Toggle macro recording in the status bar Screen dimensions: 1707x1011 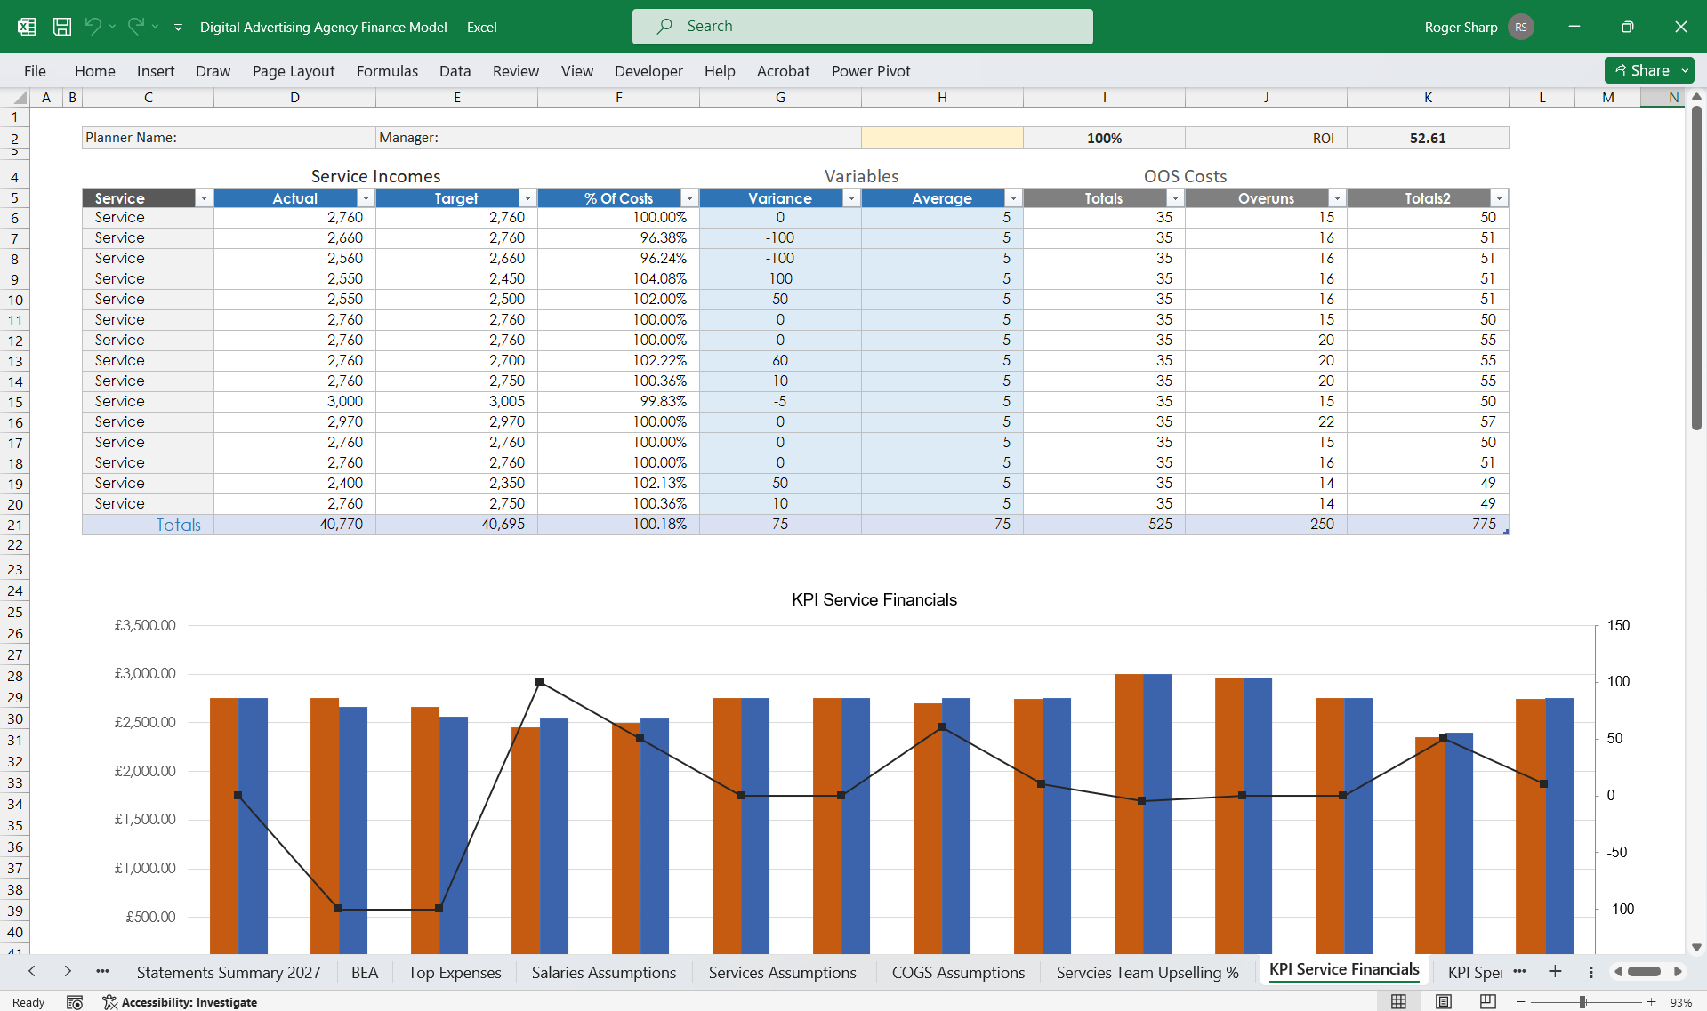[75, 1001]
